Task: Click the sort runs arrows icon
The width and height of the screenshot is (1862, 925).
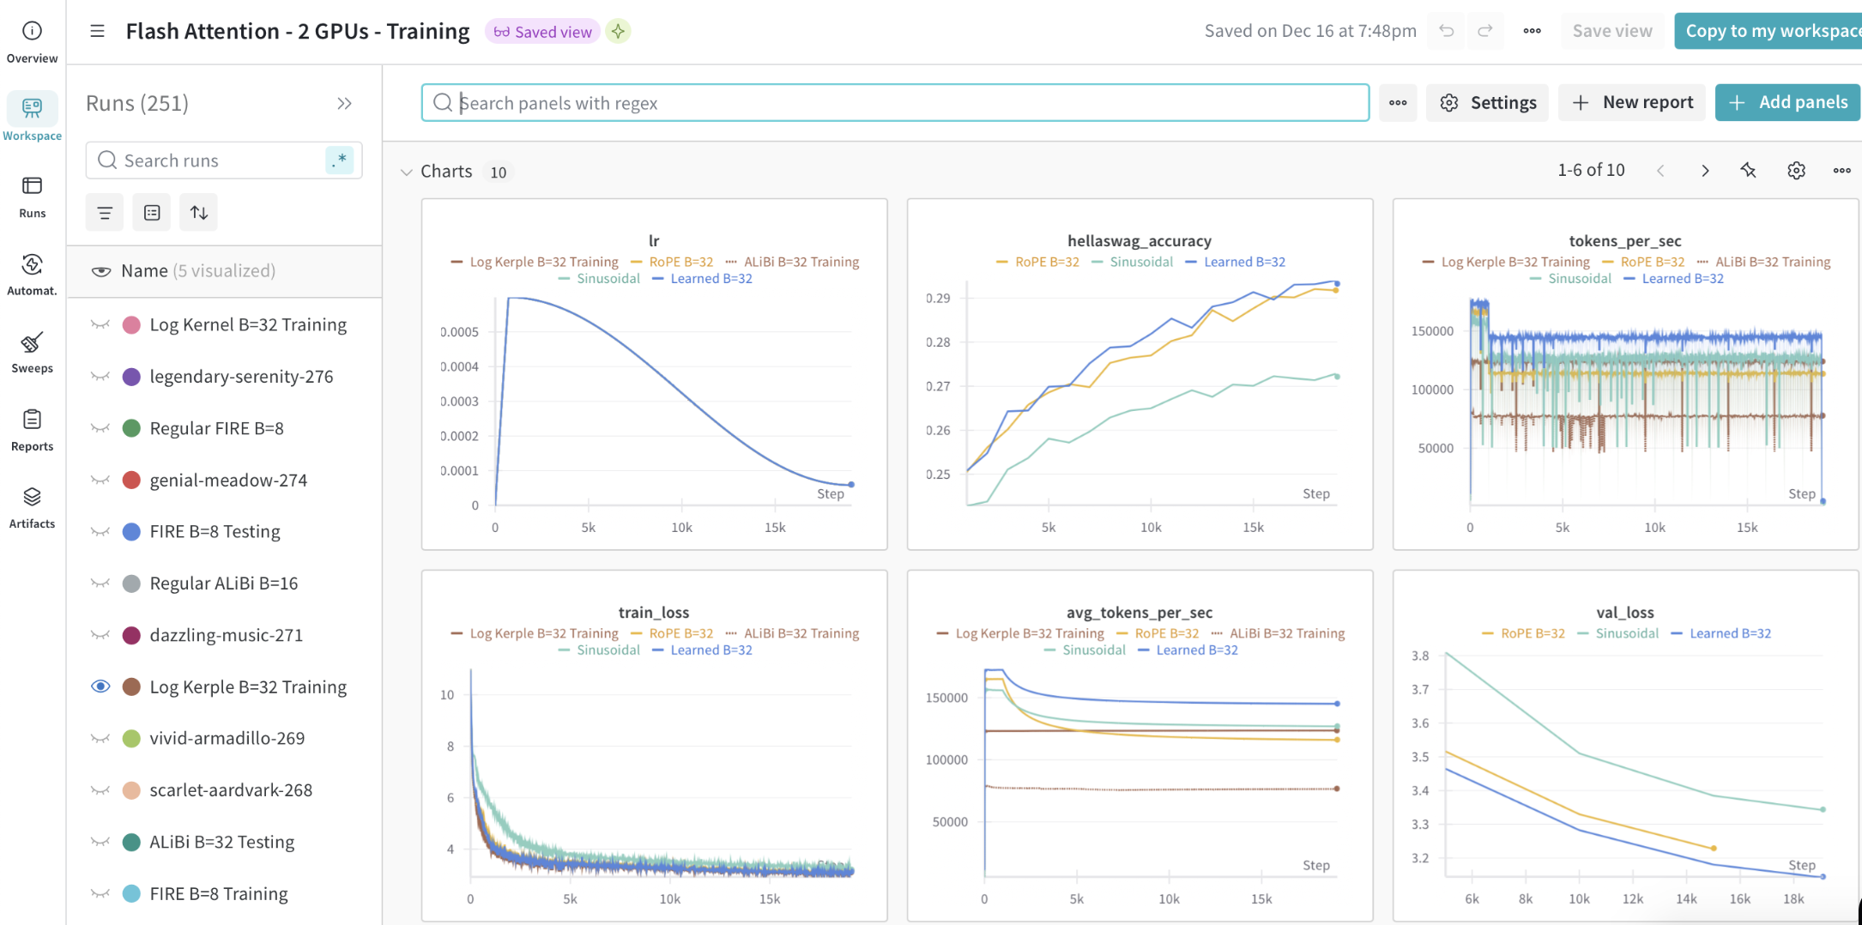Action: click(198, 213)
